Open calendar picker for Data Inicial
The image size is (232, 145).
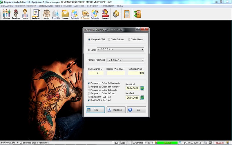pos(142,88)
